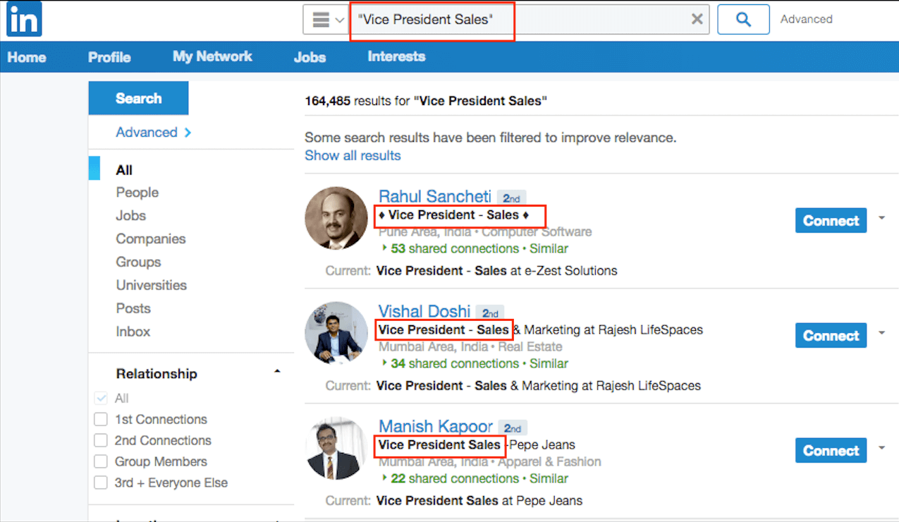
Task: Click the Show all results link
Action: tap(353, 155)
